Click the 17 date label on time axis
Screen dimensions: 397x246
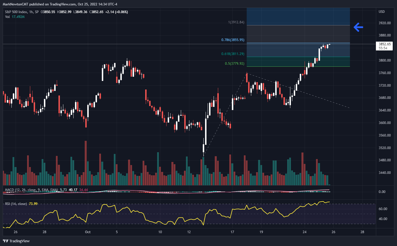tap(232, 232)
